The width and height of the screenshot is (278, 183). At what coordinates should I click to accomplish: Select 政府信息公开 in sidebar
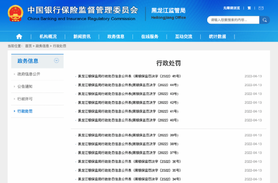coord(29,74)
